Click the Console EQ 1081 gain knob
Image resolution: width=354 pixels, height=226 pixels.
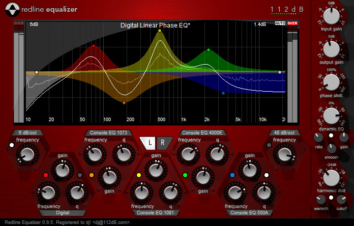(x=156, y=171)
